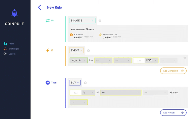195x119 pixels.
Task: Click the help icon next to EVENT
Action: coord(88,50)
